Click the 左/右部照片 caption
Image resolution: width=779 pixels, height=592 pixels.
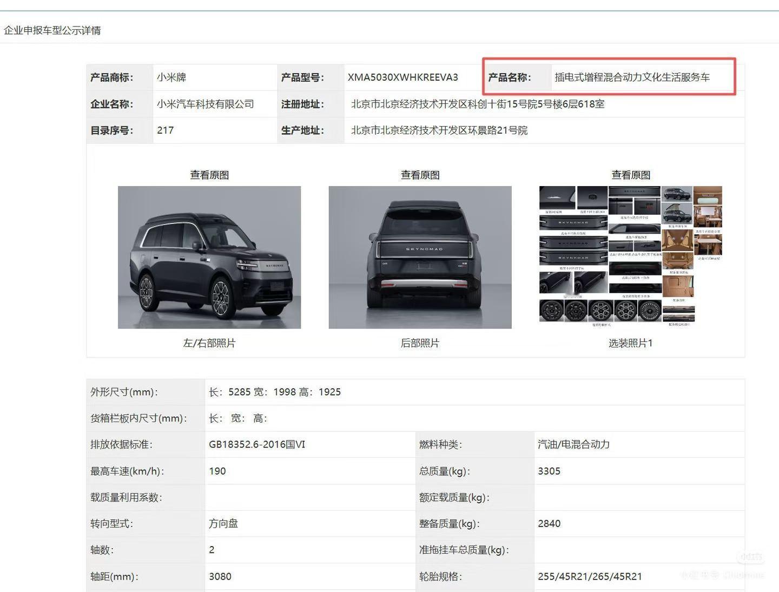(x=209, y=343)
